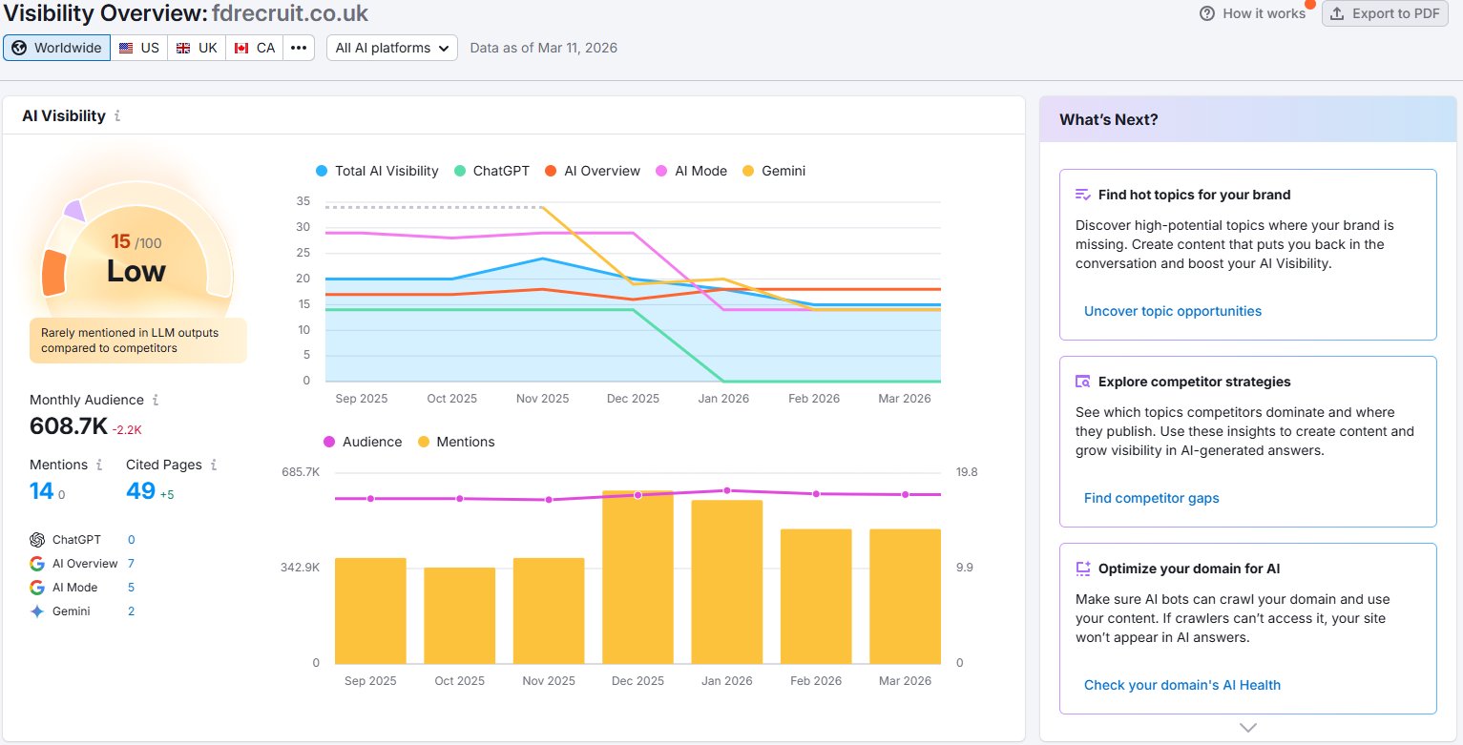Toggle ChatGPT series in chart legend
The image size is (1463, 745).
[491, 171]
